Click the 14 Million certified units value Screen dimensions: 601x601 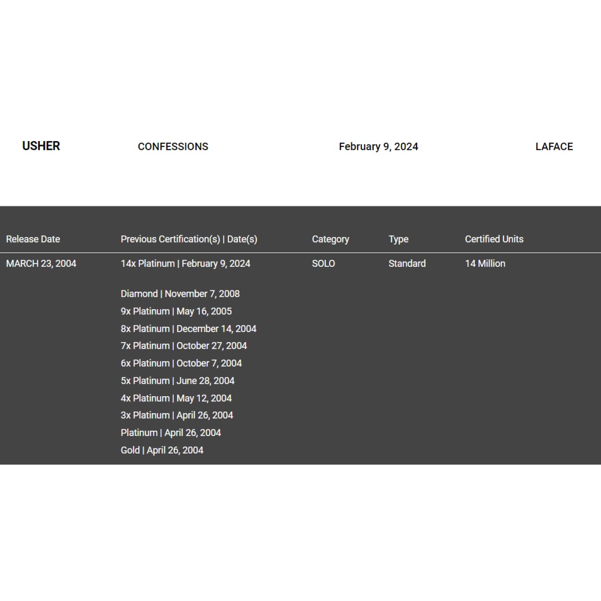[485, 264]
